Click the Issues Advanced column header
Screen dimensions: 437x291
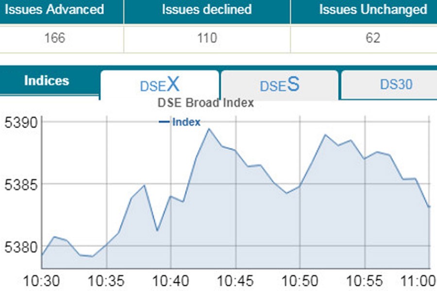pos(54,9)
